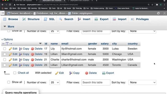Click With selected Delete button
Screen dimensions: 167x94
click(91, 73)
